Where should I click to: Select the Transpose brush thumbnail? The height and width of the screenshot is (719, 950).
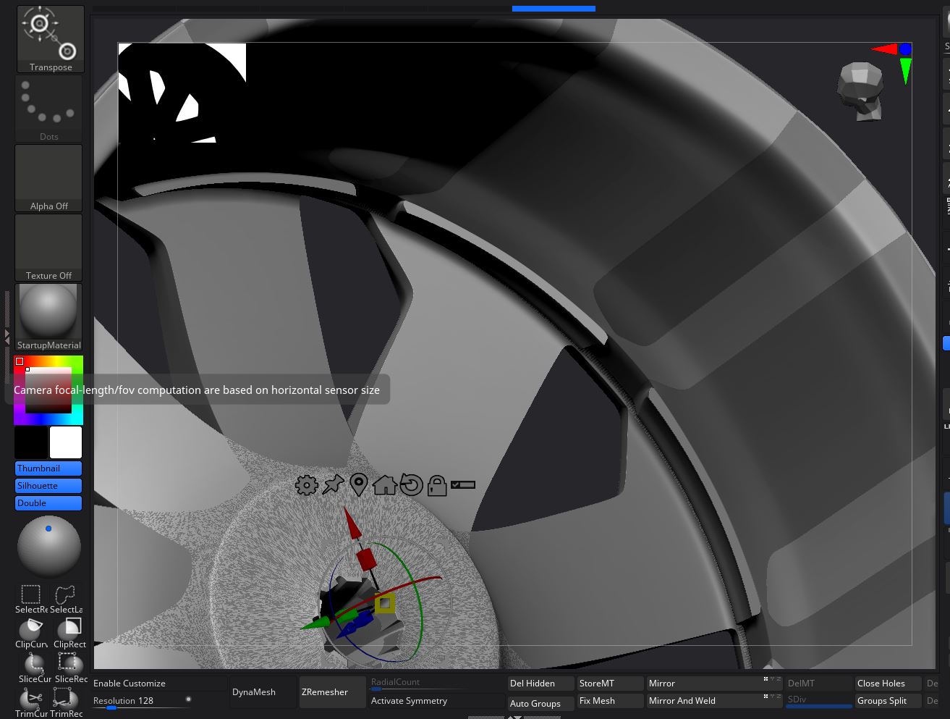pyautogui.click(x=50, y=38)
